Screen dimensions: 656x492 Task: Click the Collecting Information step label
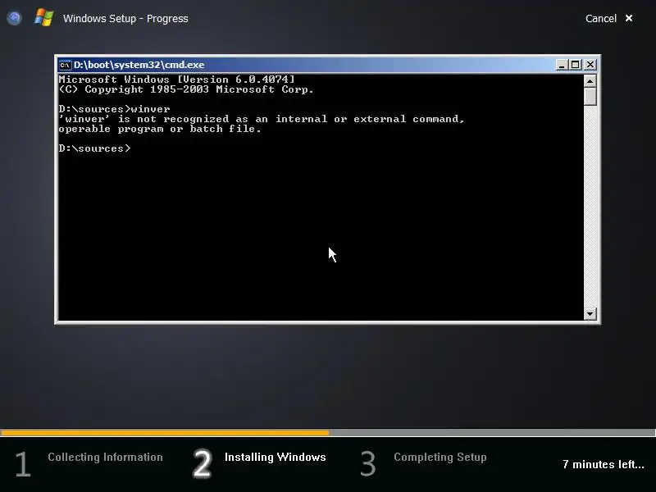pos(105,457)
